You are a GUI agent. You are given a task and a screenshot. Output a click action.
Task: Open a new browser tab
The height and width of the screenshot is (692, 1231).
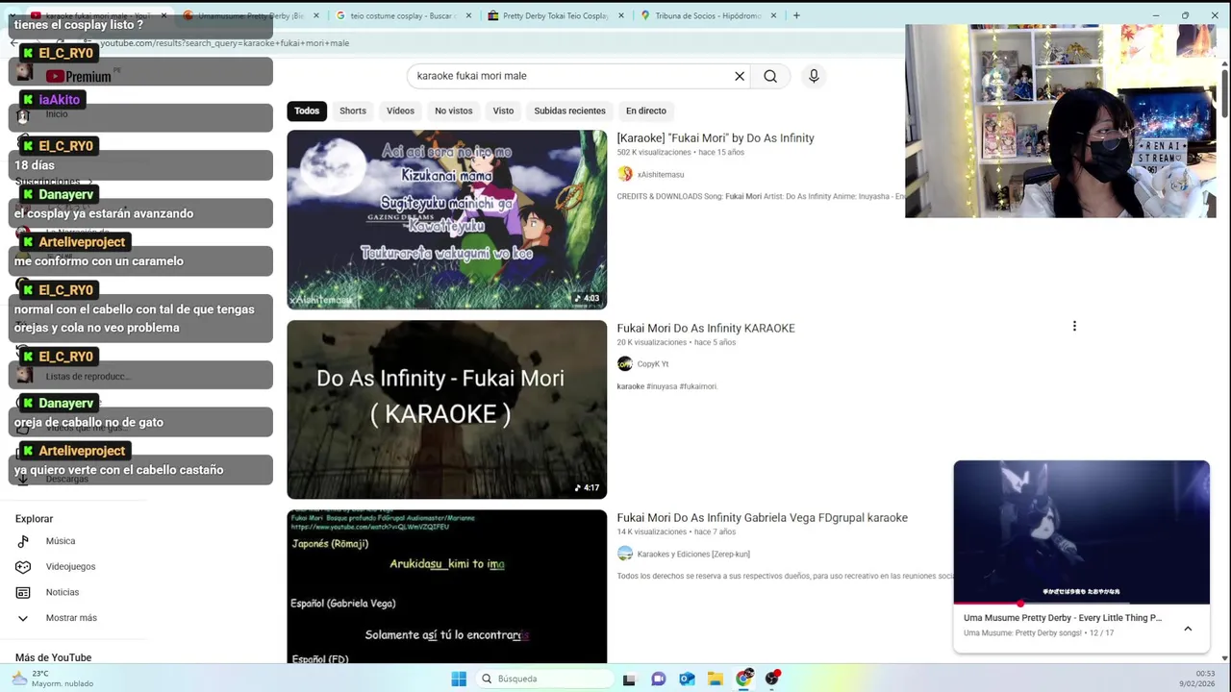pyautogui.click(x=796, y=15)
